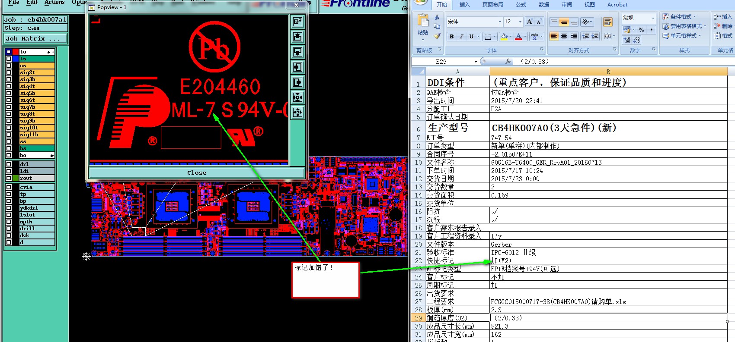
Task: Open the font name dropdown 宋体
Action: 500,22
